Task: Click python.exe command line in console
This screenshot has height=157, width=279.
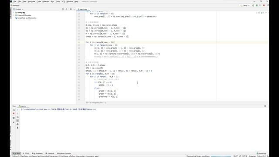Action: coord(58,109)
